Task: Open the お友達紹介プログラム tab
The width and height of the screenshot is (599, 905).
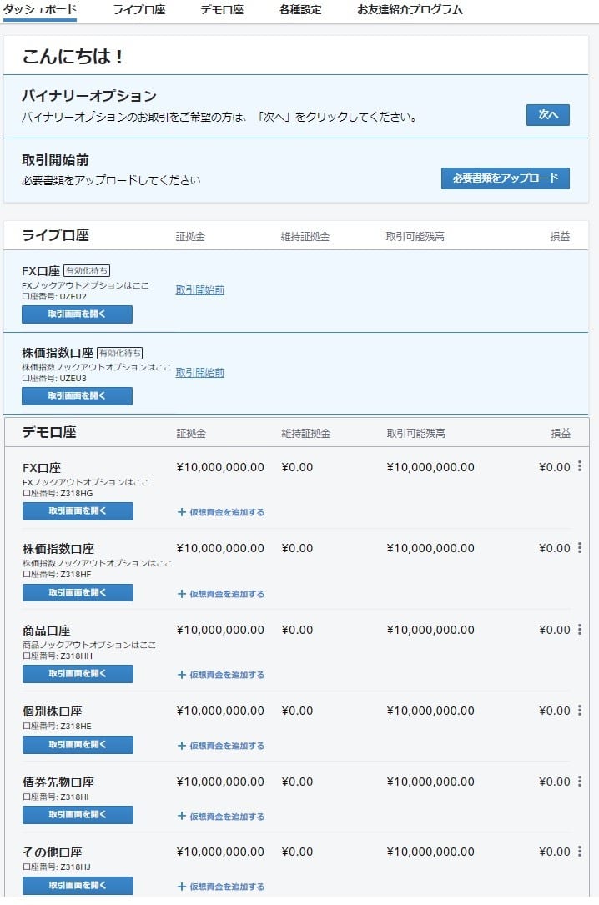Action: (410, 10)
